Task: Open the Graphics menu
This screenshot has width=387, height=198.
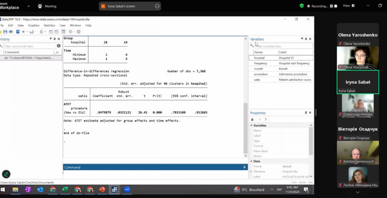Action: coord(33,25)
